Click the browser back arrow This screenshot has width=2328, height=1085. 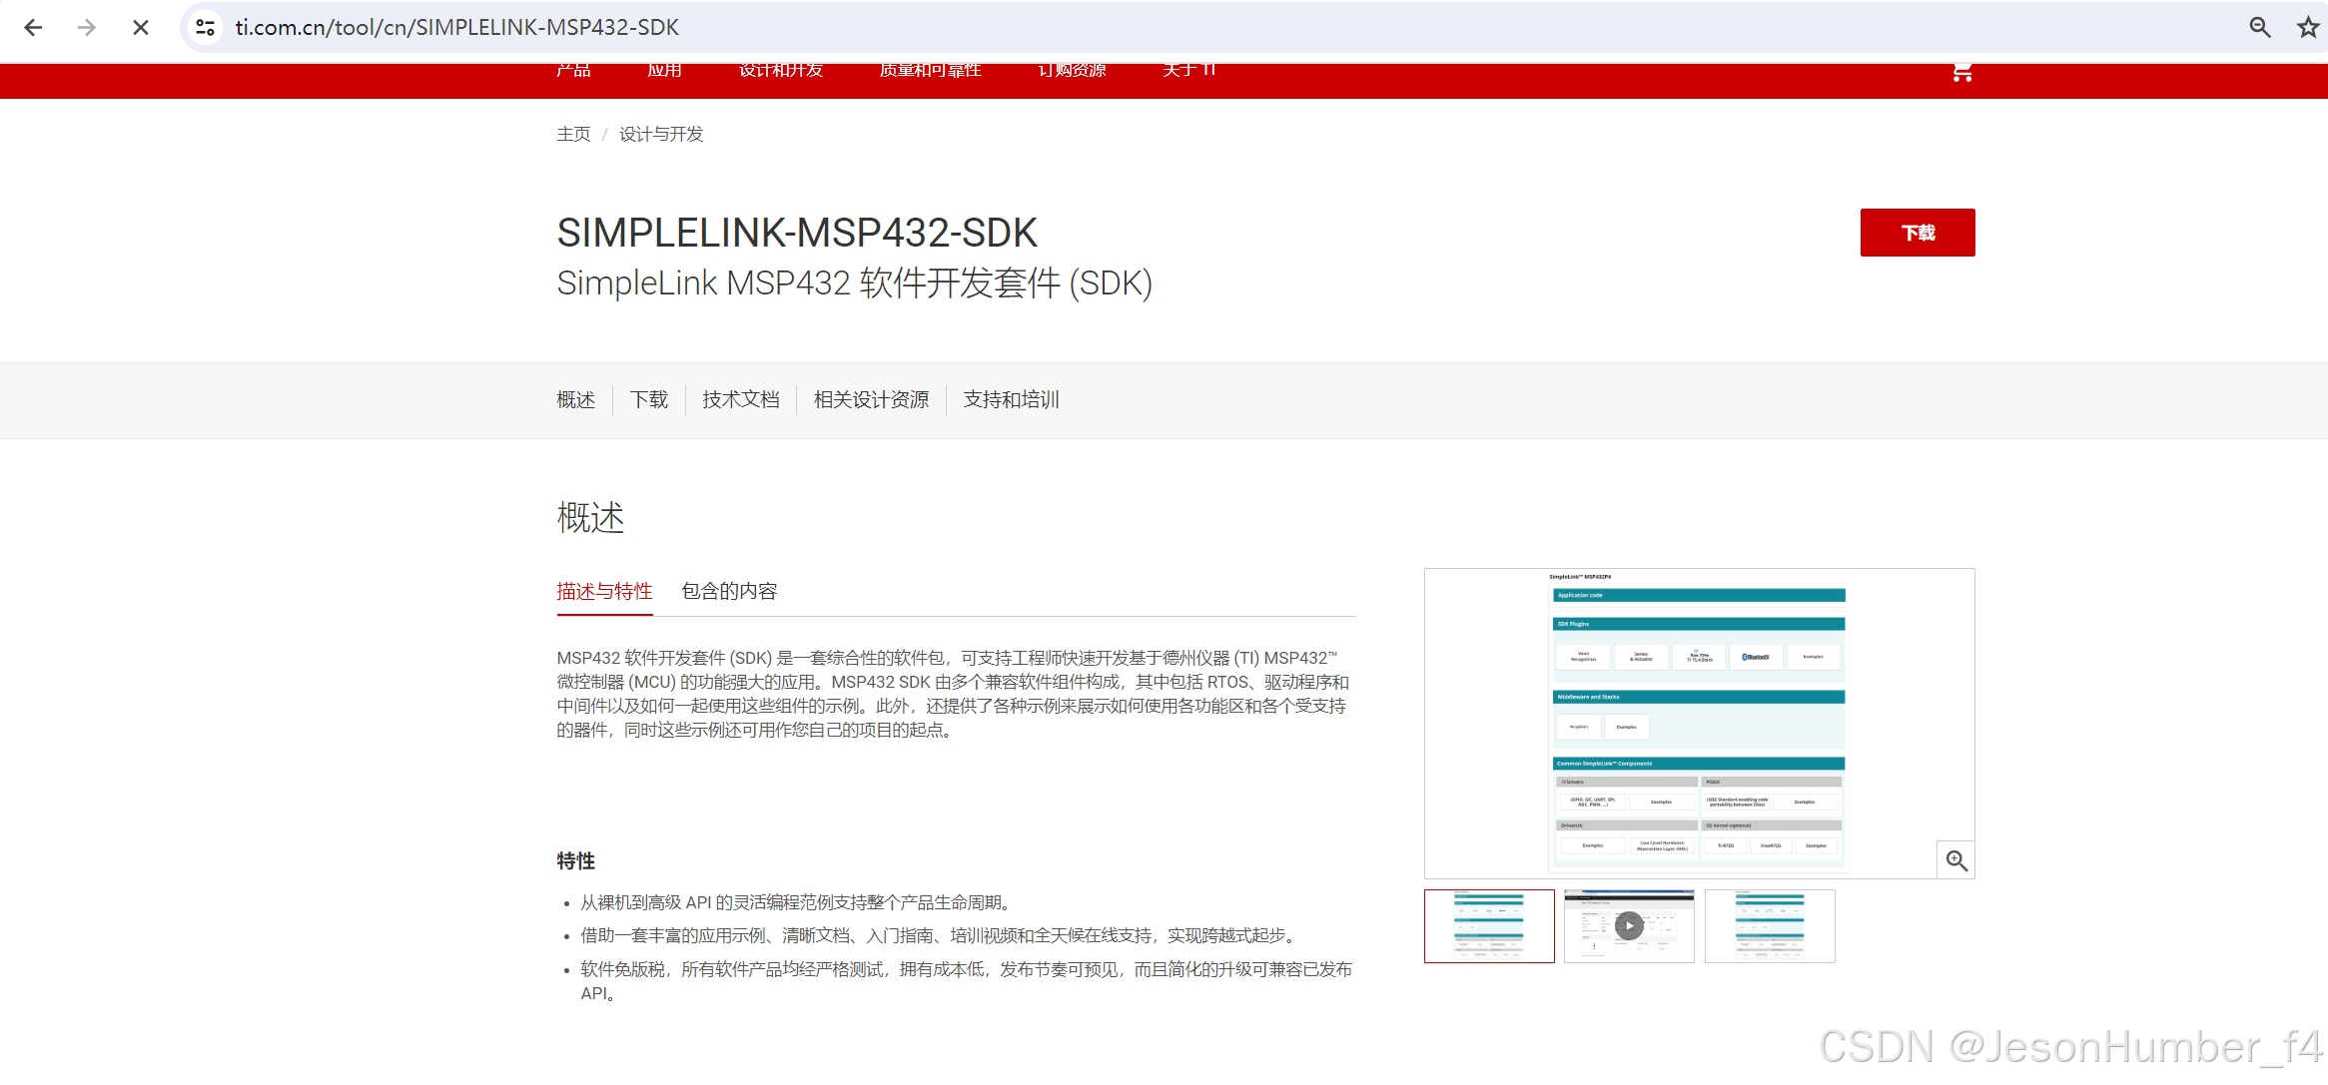[33, 28]
